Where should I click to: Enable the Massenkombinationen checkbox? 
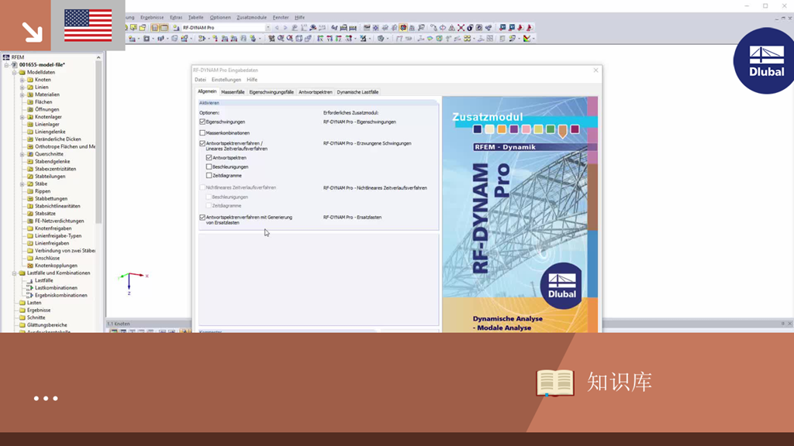pos(202,133)
